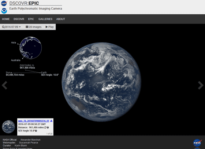Click the '1 of 20' image counter
The width and height of the screenshot is (205, 149).
49,134
